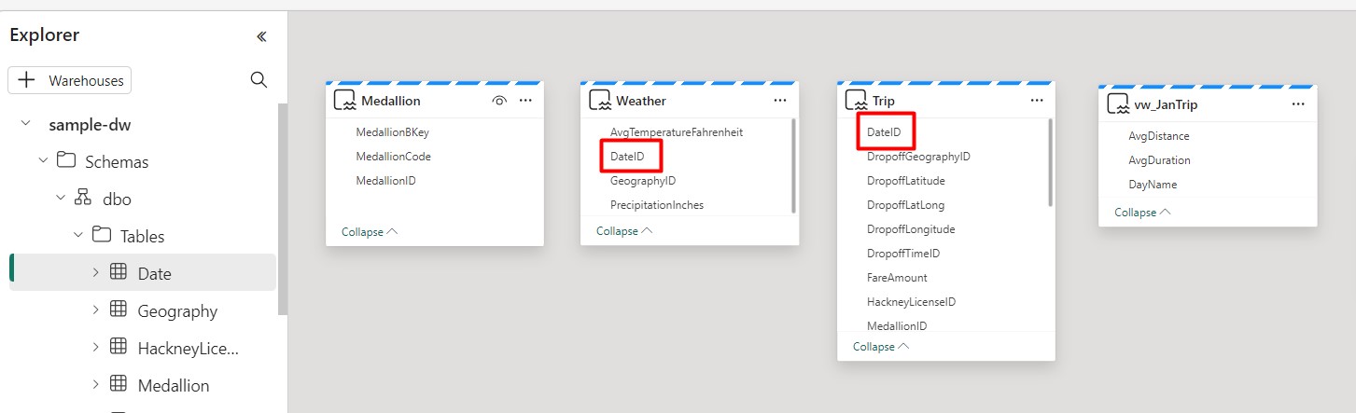Select DateID field in Weather table
The width and height of the screenshot is (1356, 413).
[x=627, y=157]
